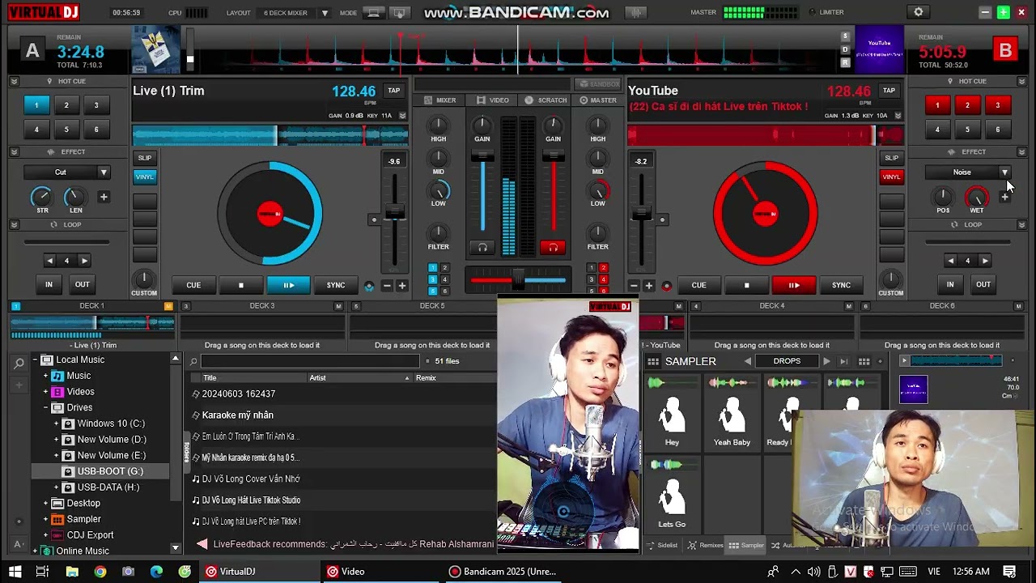Set loop IN on deck A

pos(49,284)
